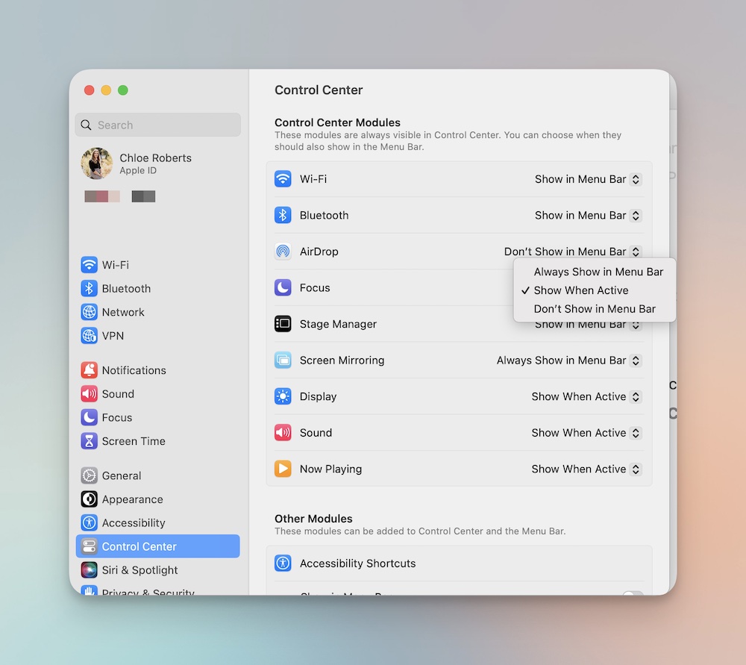Choose Don't Show in Menu Bar popup option
Screen dimensions: 746x665
[595, 309]
